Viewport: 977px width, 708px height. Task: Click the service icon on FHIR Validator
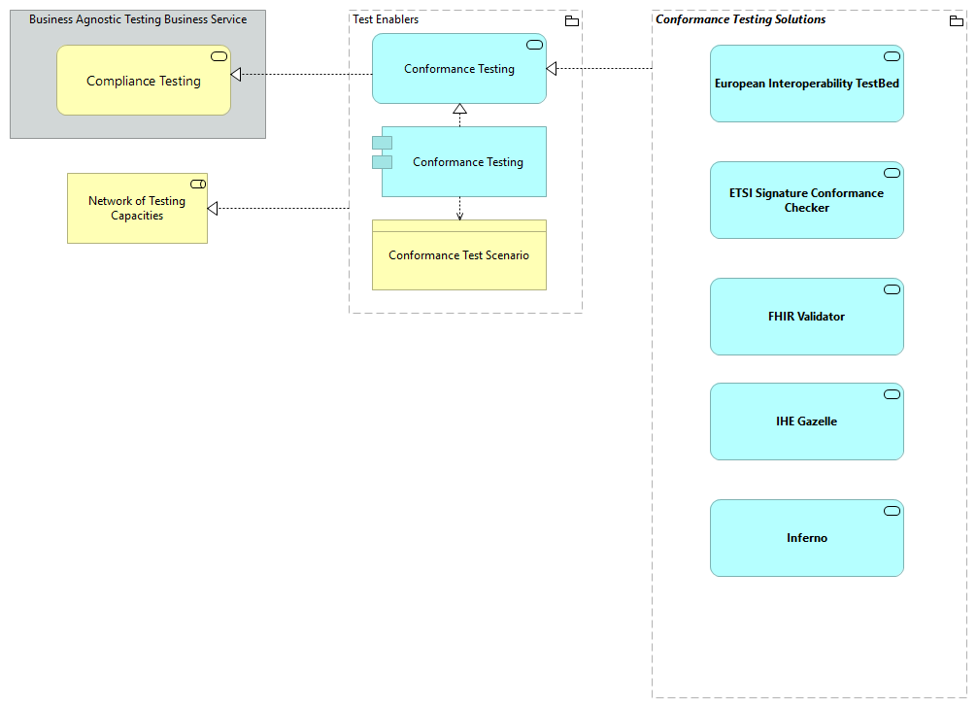[892, 289]
